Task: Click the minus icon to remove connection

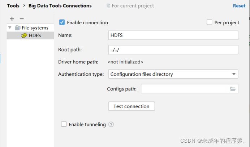Action: click(x=22, y=19)
